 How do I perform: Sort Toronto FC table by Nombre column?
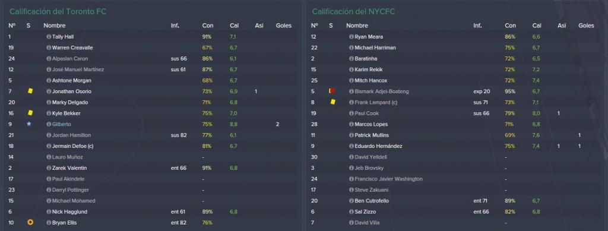click(54, 26)
